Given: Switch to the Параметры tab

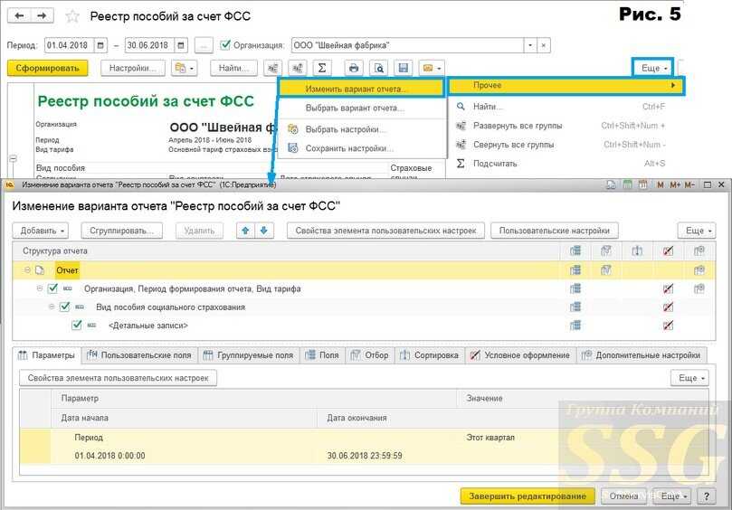Looking at the screenshot, I should coord(46,355).
